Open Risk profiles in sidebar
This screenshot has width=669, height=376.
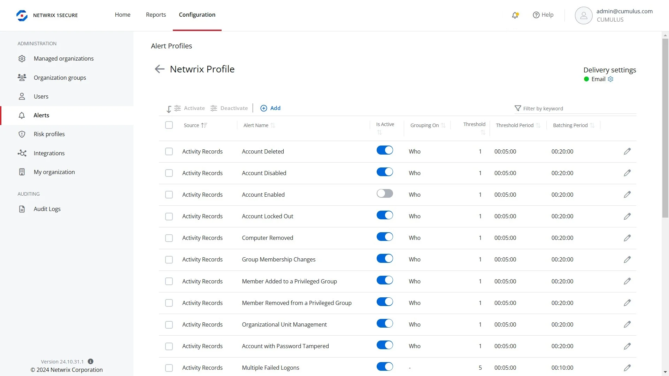(x=67, y=134)
